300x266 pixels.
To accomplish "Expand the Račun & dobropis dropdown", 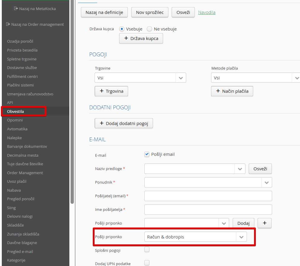I will 241,237.
